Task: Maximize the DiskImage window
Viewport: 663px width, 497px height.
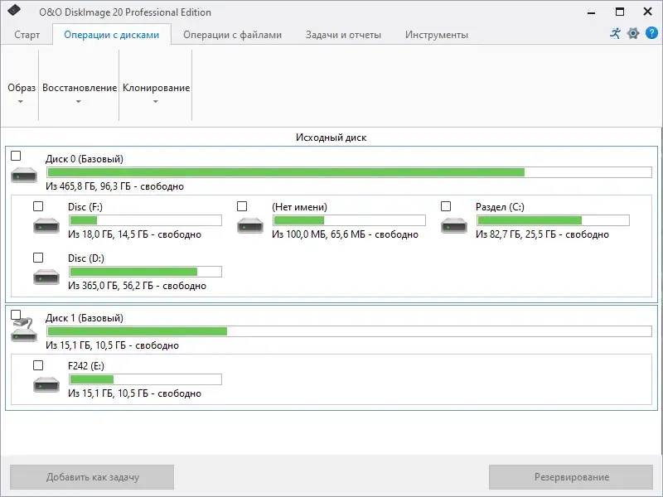Action: pyautogui.click(x=619, y=12)
